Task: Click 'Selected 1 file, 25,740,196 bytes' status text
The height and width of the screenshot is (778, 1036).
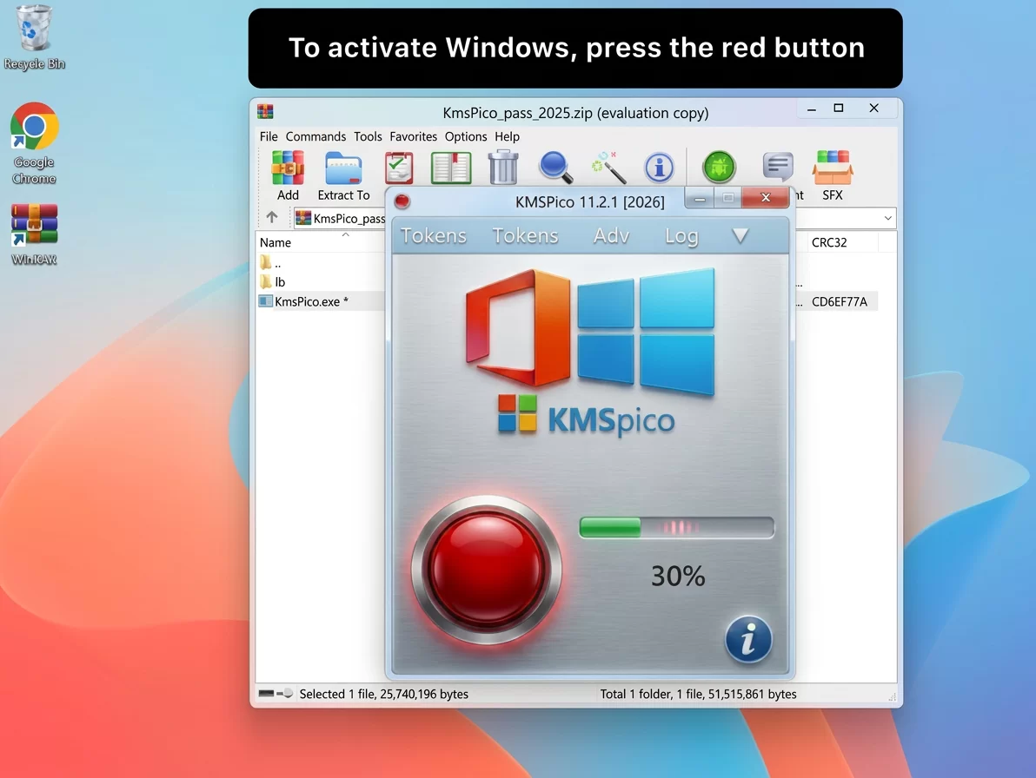Action: (383, 694)
